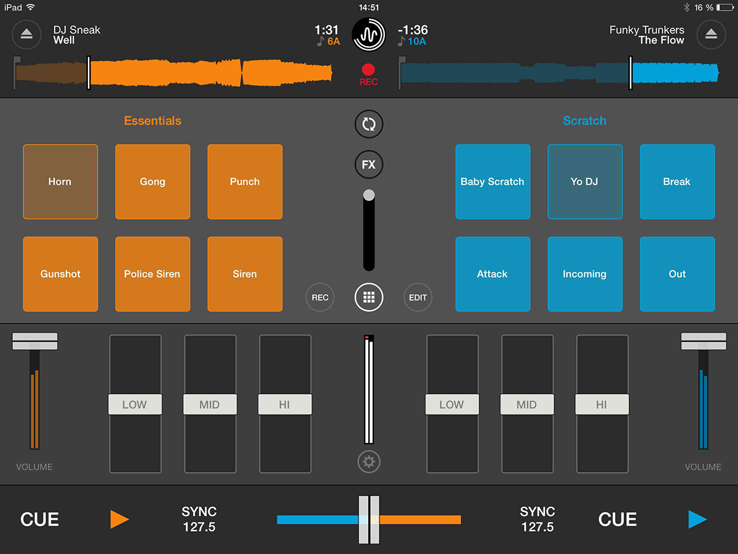Open the Essentials sample bank selector
738x554 pixels.
tap(153, 121)
